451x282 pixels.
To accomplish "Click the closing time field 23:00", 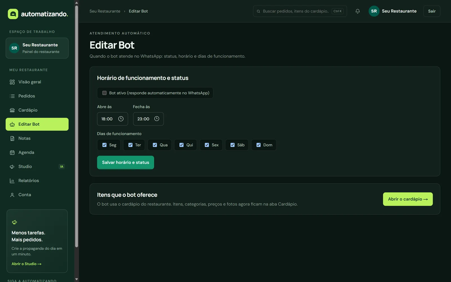I will point(148,119).
